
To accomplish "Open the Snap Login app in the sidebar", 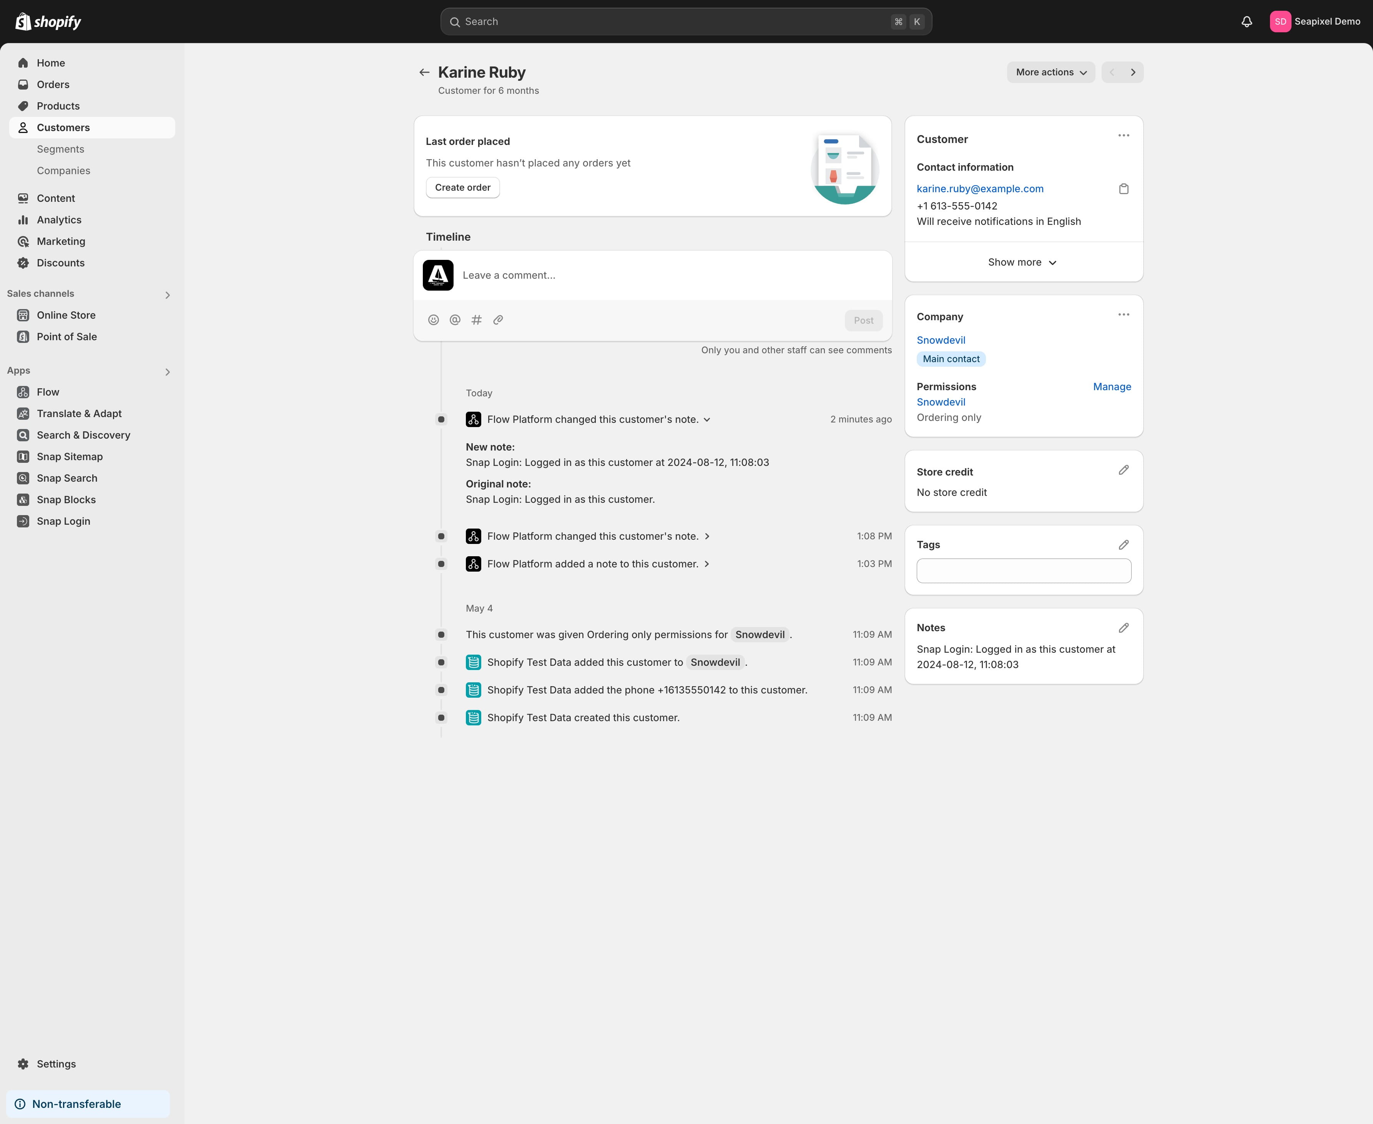I will click(x=63, y=520).
